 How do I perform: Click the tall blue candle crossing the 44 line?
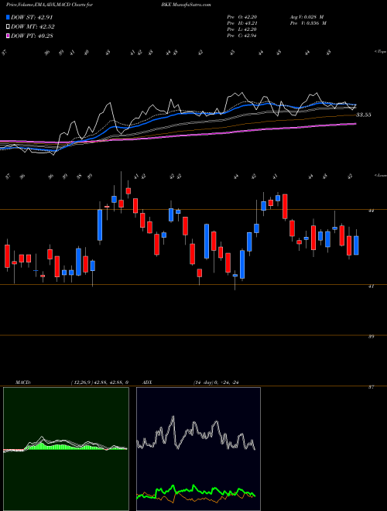(100, 225)
